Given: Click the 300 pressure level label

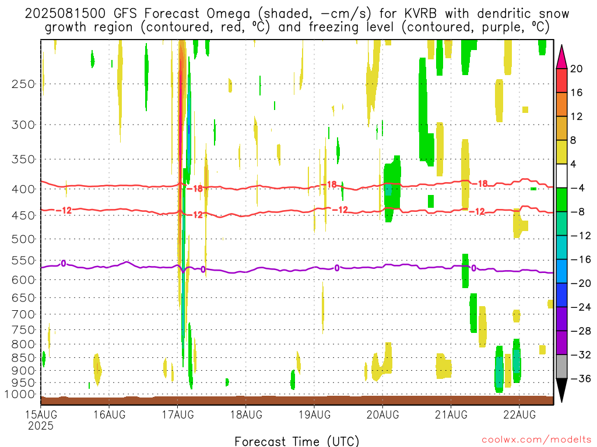Looking at the screenshot, I should [23, 125].
